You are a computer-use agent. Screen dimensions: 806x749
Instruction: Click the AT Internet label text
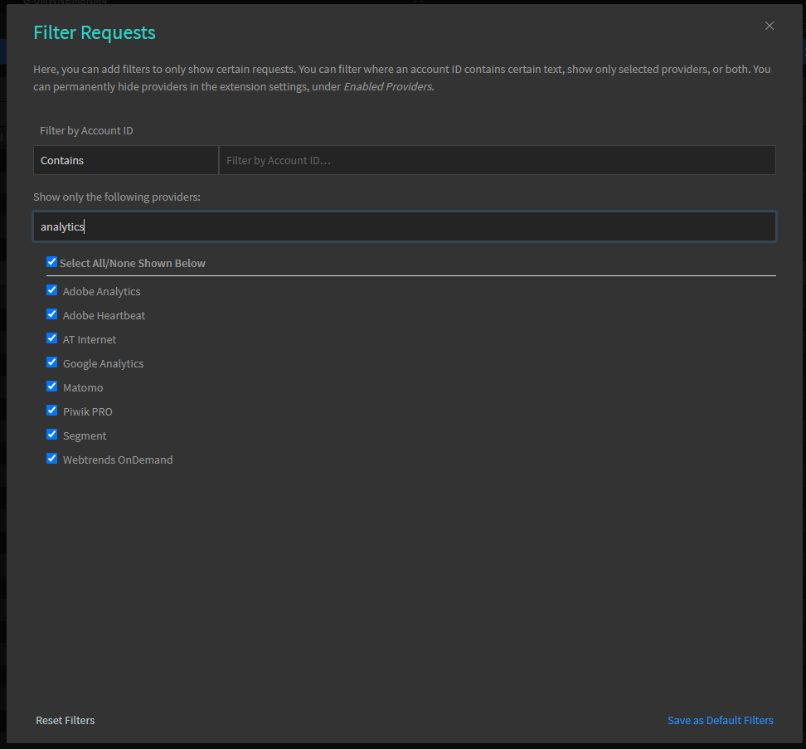pyautogui.click(x=90, y=340)
